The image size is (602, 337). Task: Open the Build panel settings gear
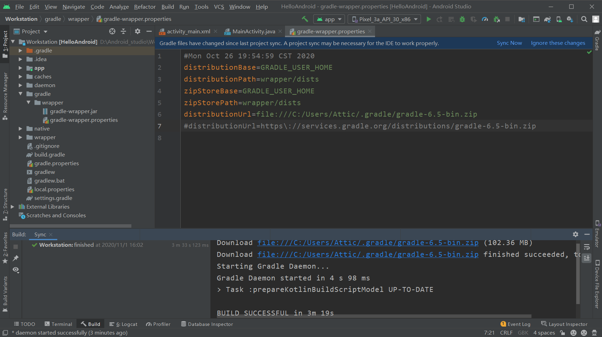(576, 234)
